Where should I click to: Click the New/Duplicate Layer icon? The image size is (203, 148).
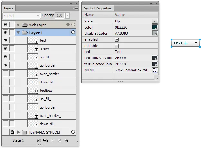[x=39, y=140]
